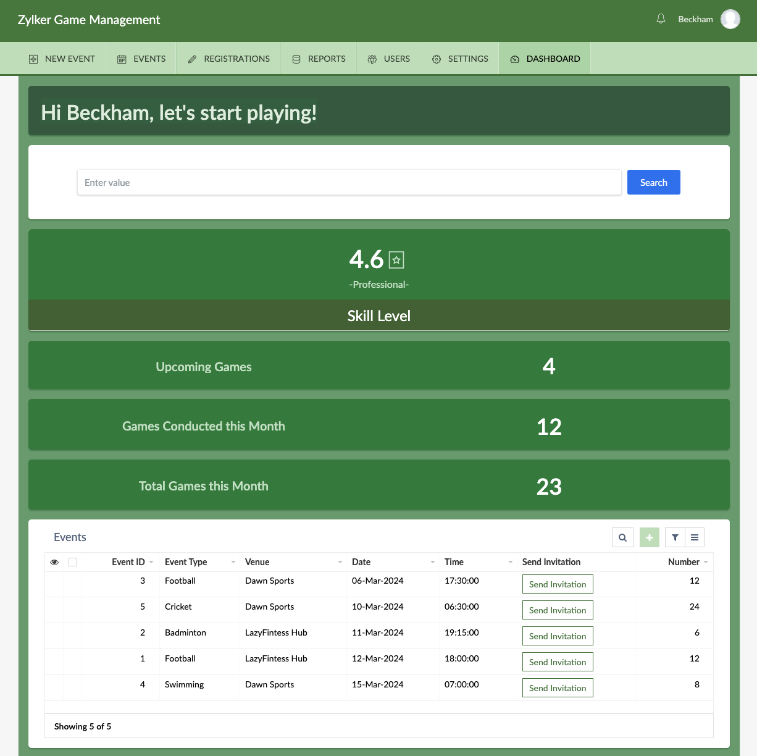The width and height of the screenshot is (757, 756).
Task: Select the DASHBOARD tab
Action: (545, 59)
